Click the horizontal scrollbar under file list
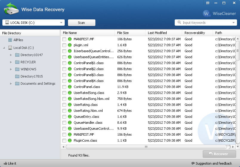Screen dimensions: 240x167 point(146,147)
